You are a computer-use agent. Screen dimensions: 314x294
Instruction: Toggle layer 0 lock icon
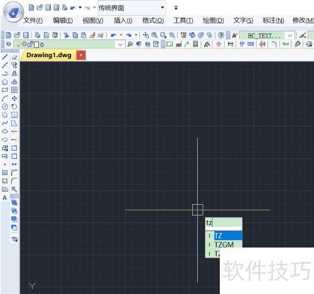pos(30,44)
